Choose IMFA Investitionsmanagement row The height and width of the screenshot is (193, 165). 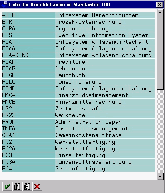[x=79, y=129]
